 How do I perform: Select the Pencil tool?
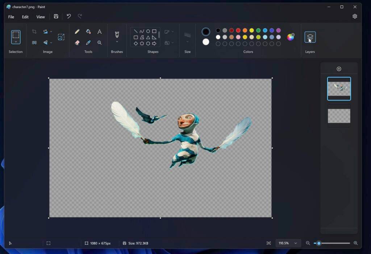(x=77, y=32)
